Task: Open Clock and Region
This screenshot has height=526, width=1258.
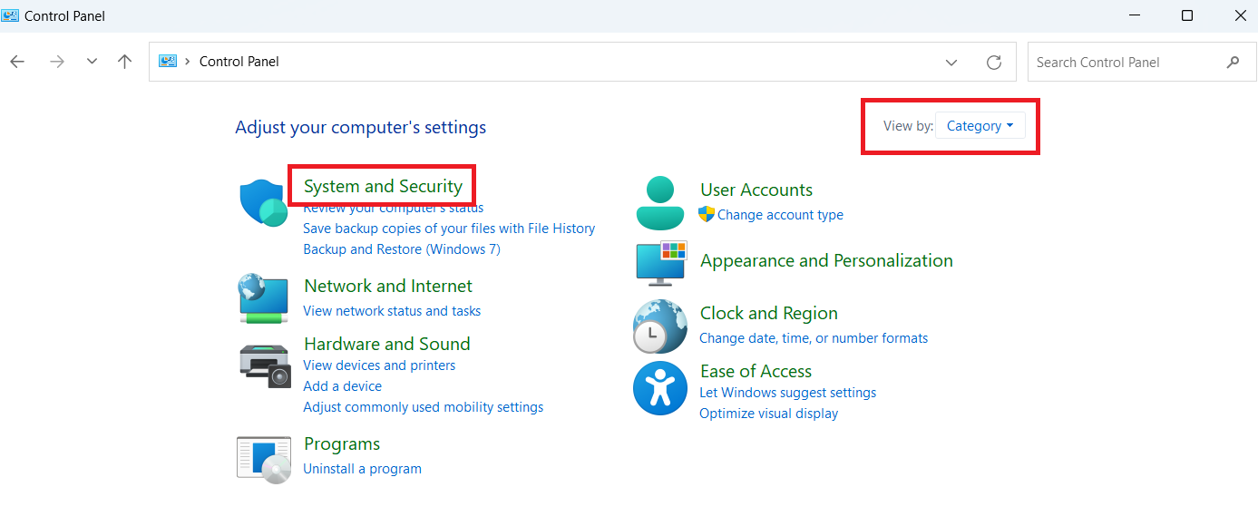Action: pos(769,313)
